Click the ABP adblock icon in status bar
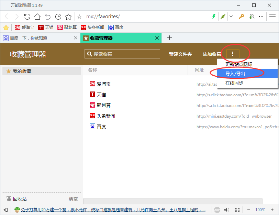 (x=217, y=209)
